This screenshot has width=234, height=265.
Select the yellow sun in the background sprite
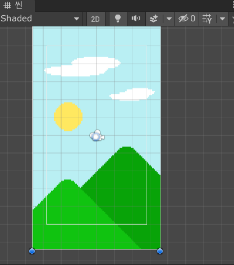(x=68, y=117)
